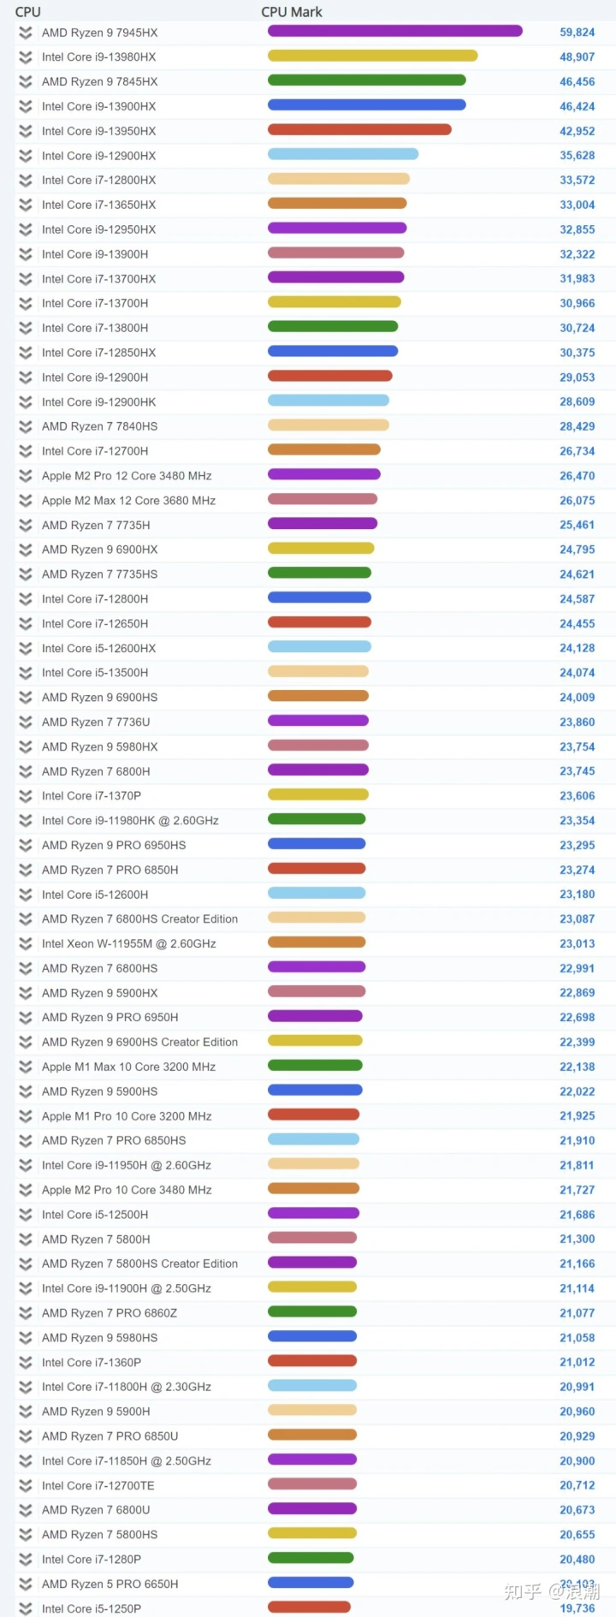Expand the AMD Ryzen 7 7840HS row chevron
The width and height of the screenshot is (616, 1617).
(x=26, y=426)
